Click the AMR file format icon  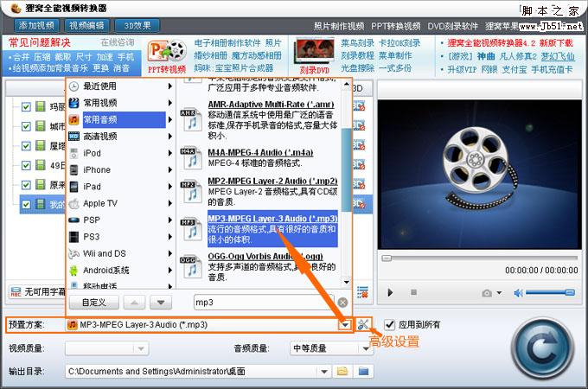tap(191, 119)
